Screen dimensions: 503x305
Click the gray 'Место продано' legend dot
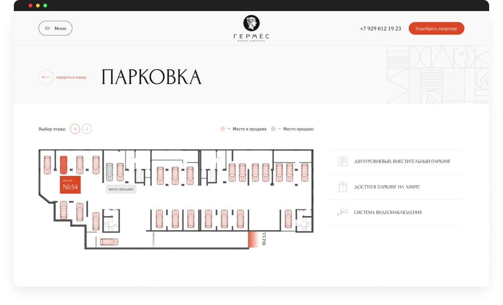273,129
